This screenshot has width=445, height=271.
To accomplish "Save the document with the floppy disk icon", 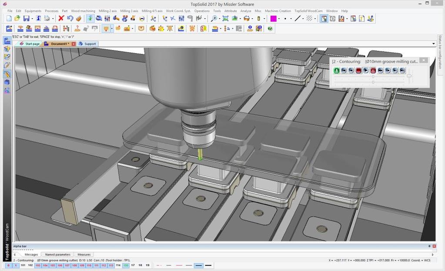I will (x=26, y=18).
